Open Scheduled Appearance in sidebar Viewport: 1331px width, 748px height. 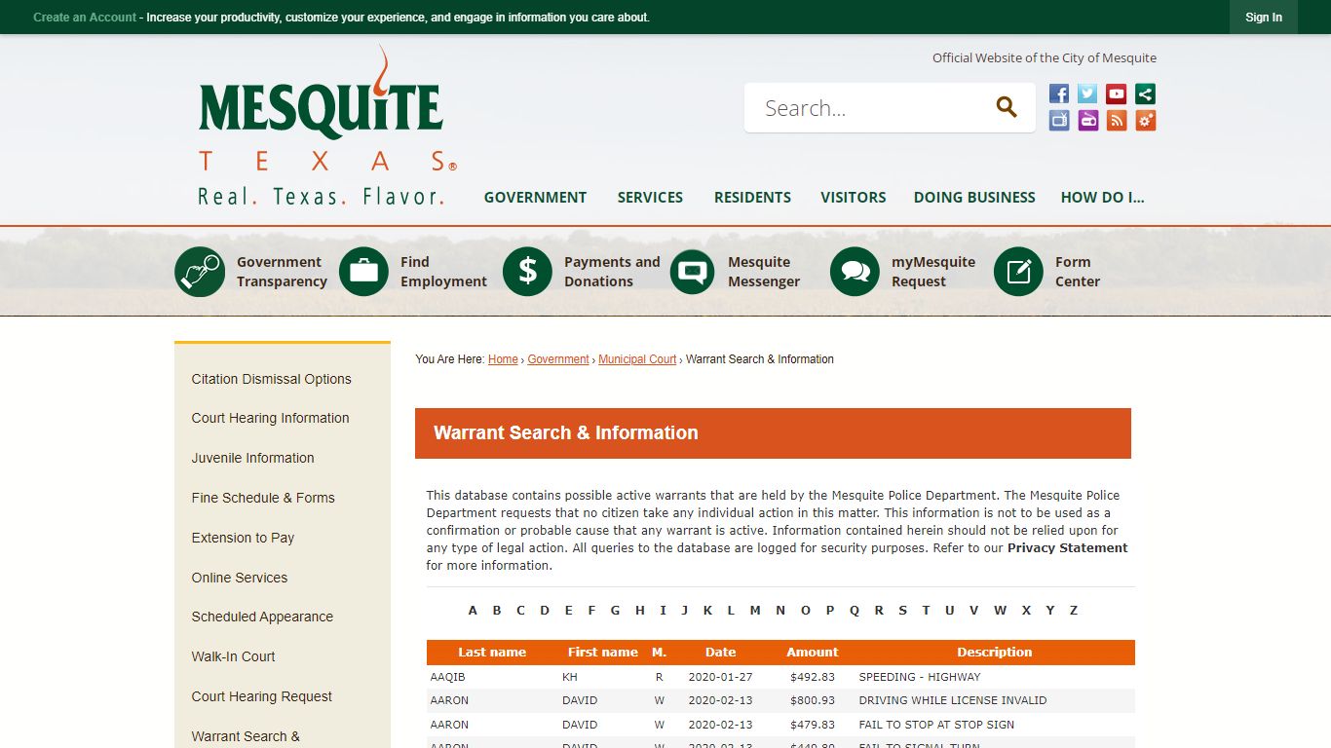tap(262, 617)
